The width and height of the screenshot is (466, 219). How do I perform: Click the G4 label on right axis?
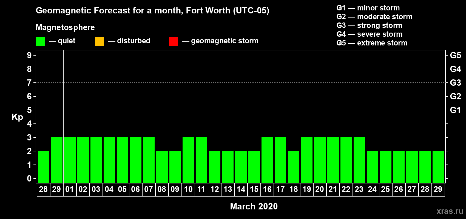(456, 69)
